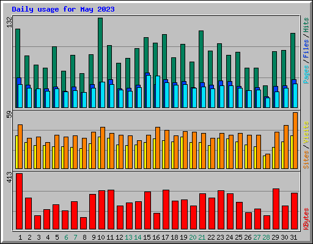
Task: Click day label "31" on the x-axis
Action: click(x=293, y=237)
